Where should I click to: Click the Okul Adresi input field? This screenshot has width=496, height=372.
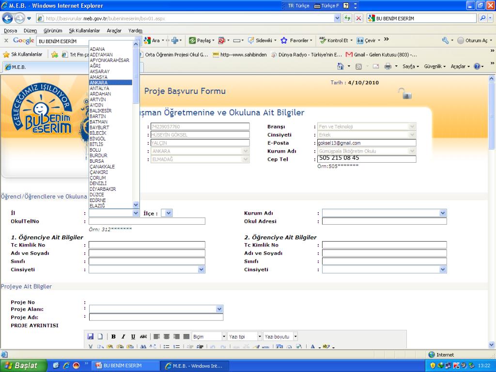click(384, 221)
